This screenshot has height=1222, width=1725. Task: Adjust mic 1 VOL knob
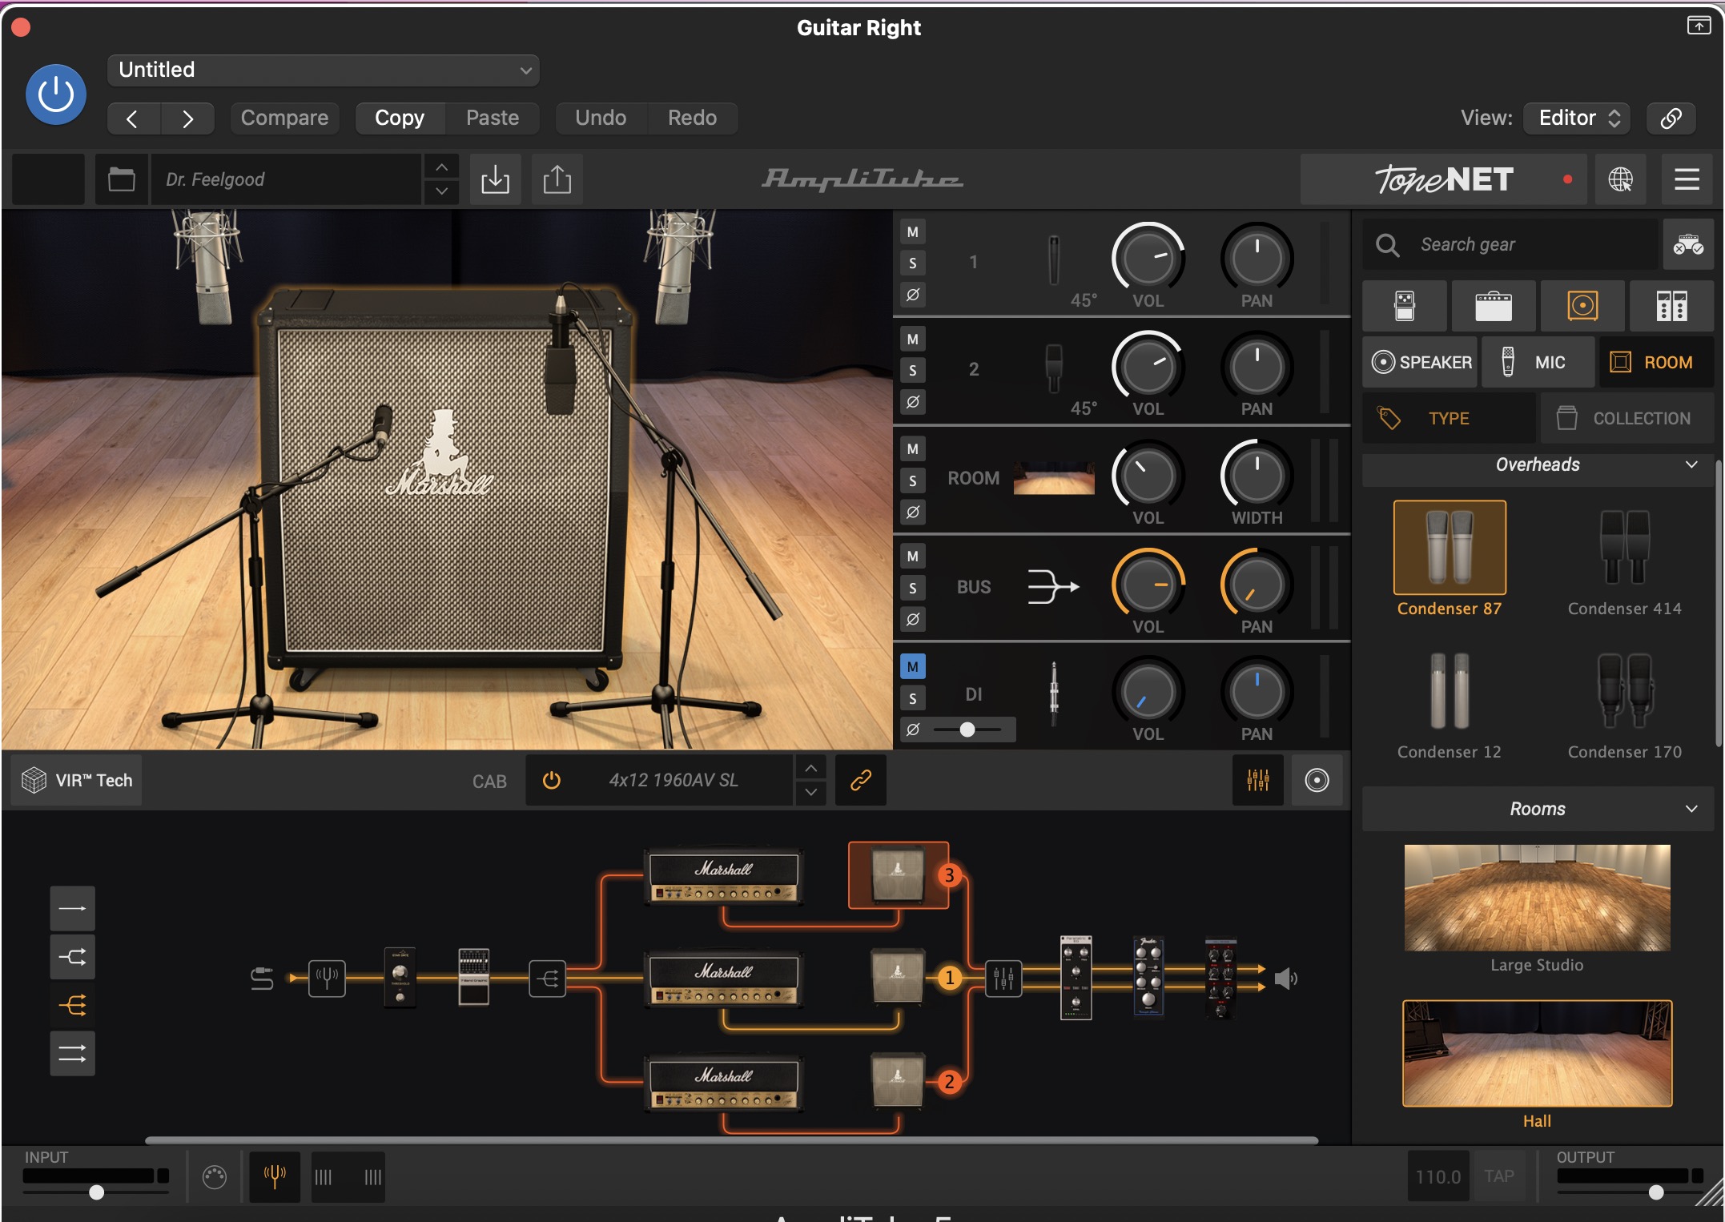point(1148,259)
